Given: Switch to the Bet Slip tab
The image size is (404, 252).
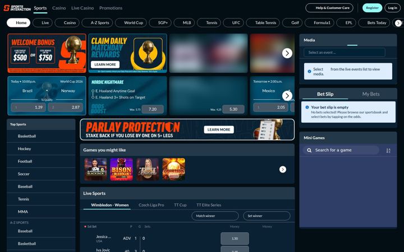Looking at the screenshot, I should point(325,94).
